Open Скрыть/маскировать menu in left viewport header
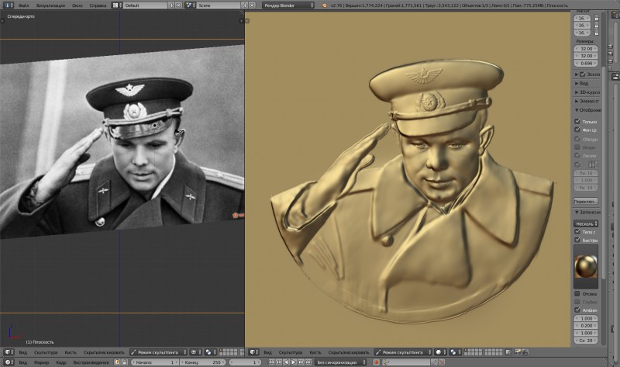 104,352
